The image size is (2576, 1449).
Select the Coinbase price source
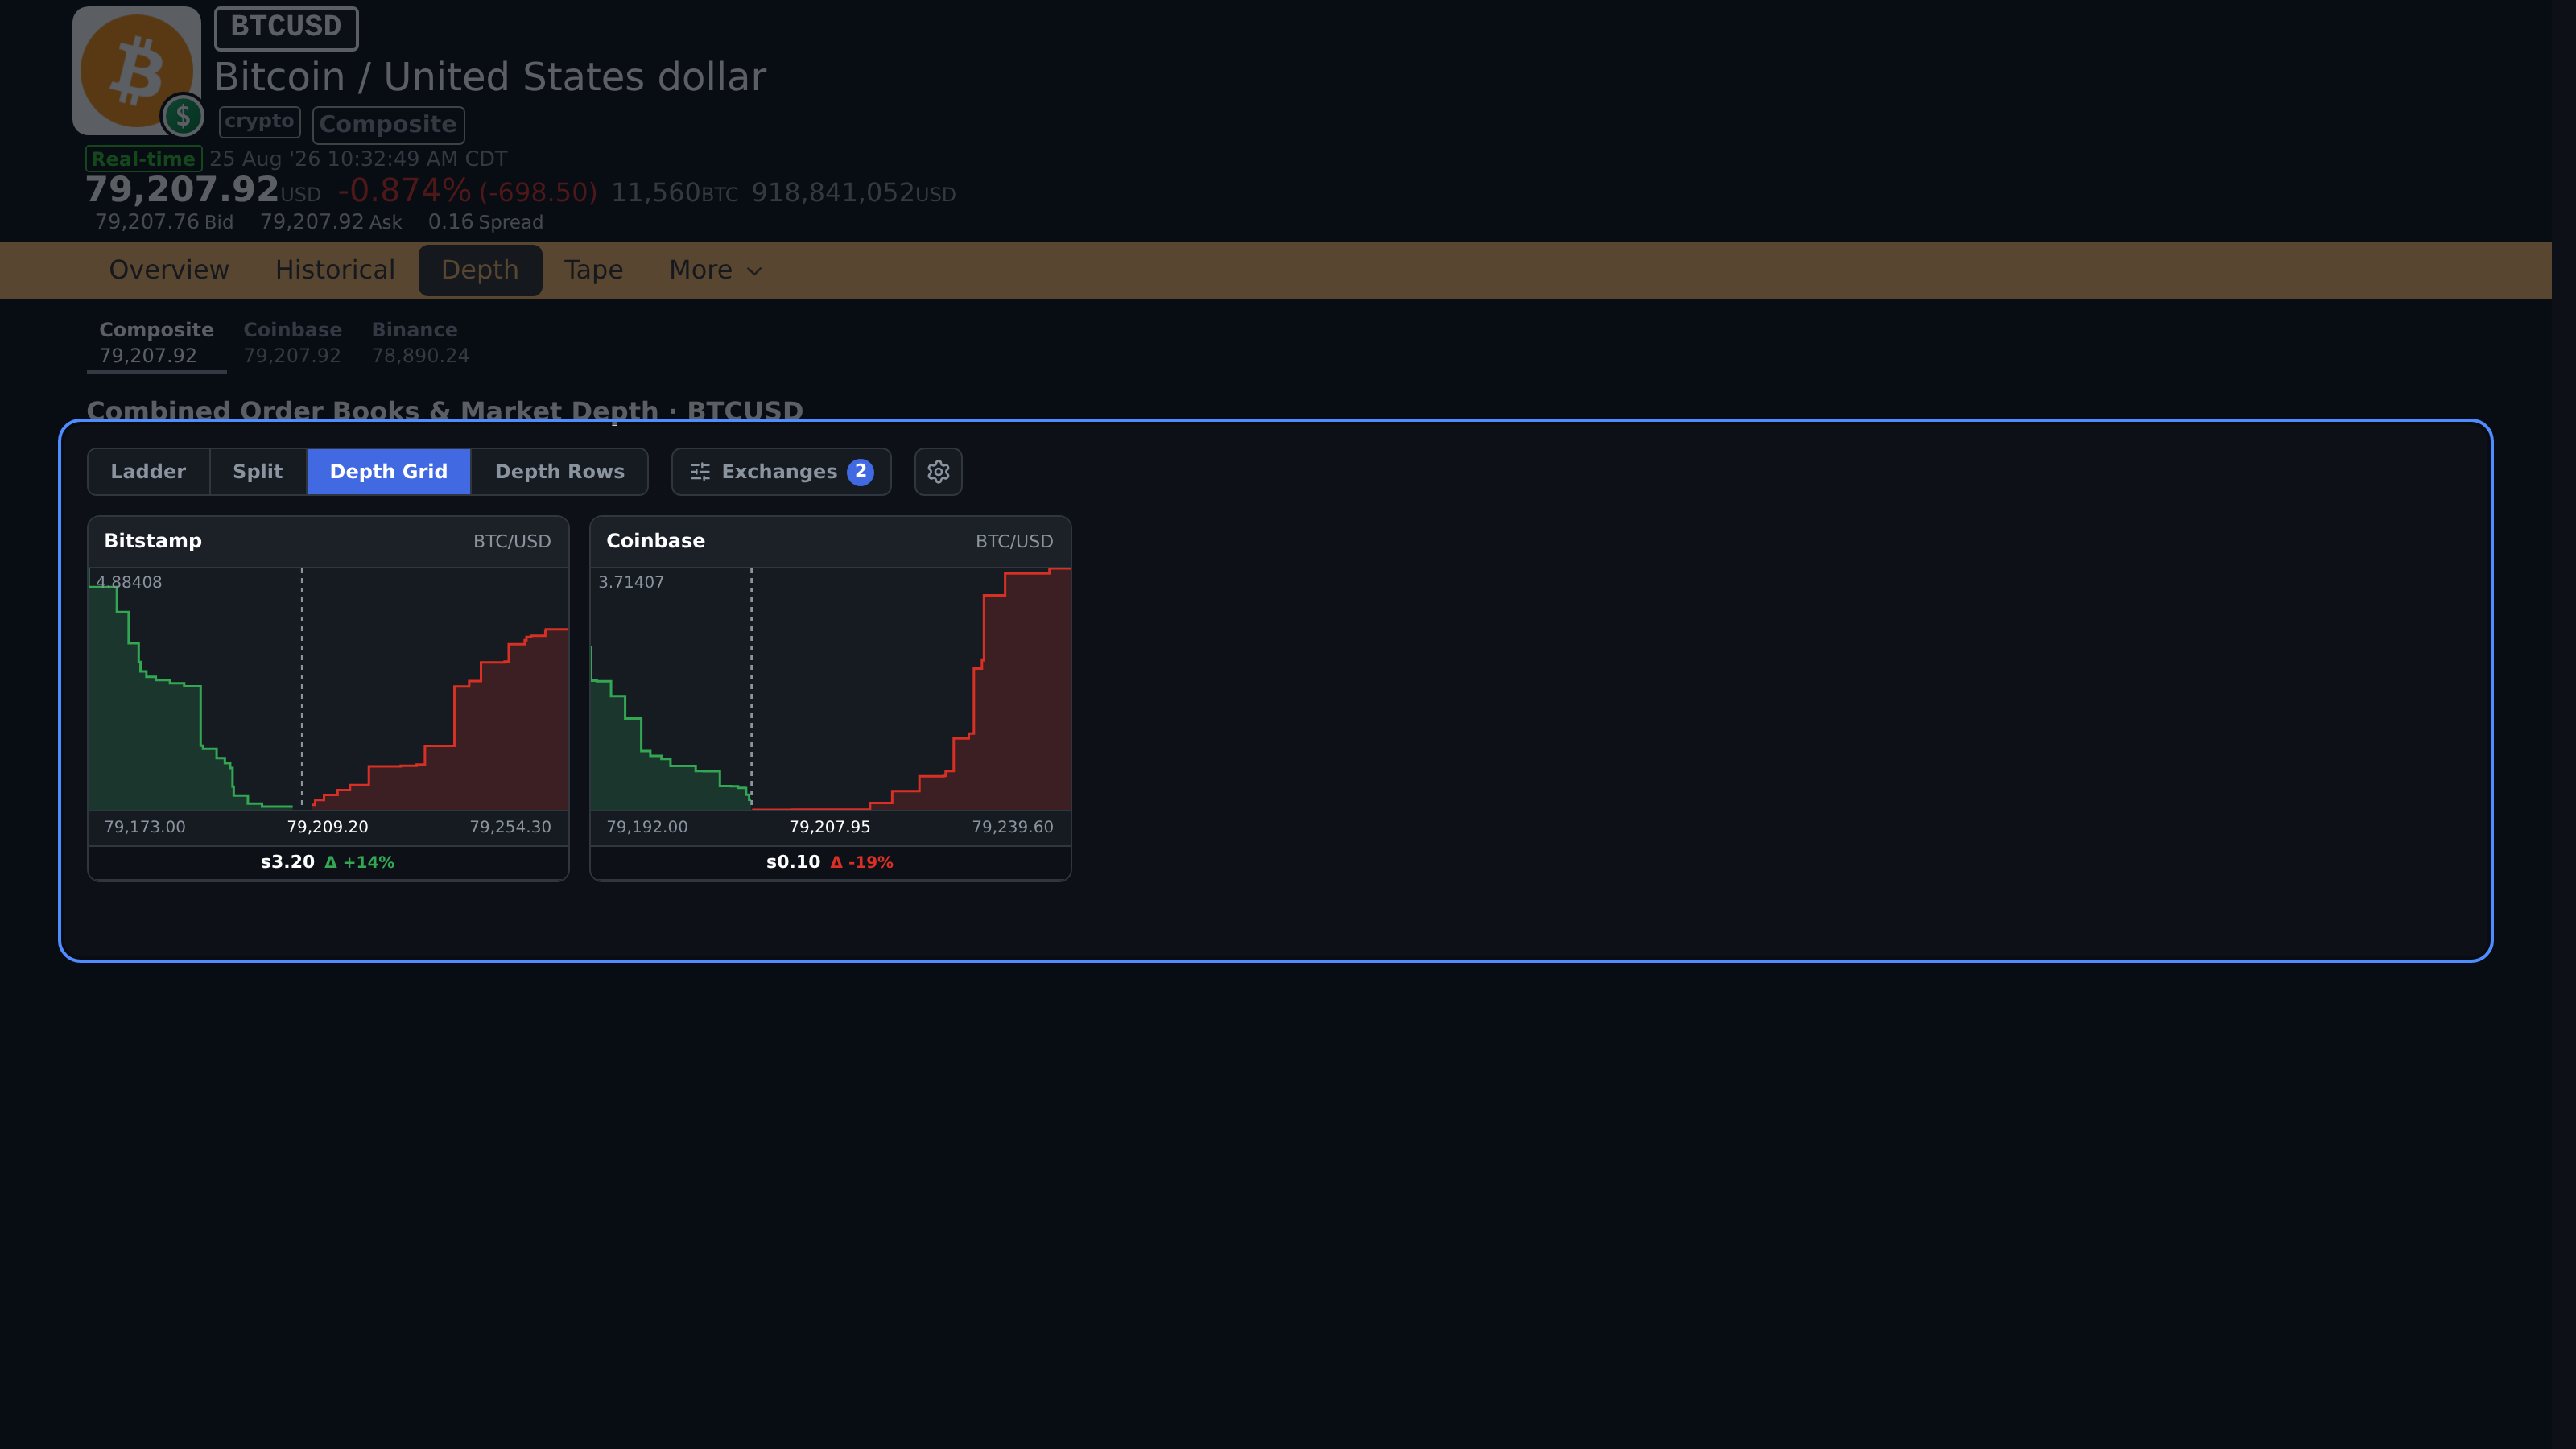[x=292, y=342]
